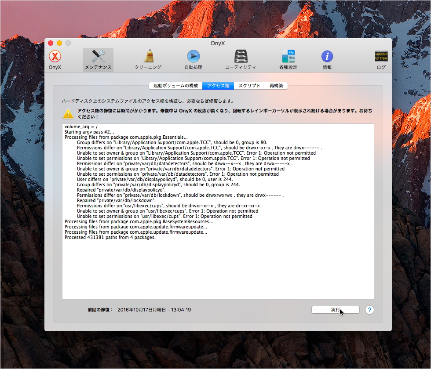Open the ログ warning log icon
Image resolution: width=431 pixels, height=369 pixels.
(381, 60)
